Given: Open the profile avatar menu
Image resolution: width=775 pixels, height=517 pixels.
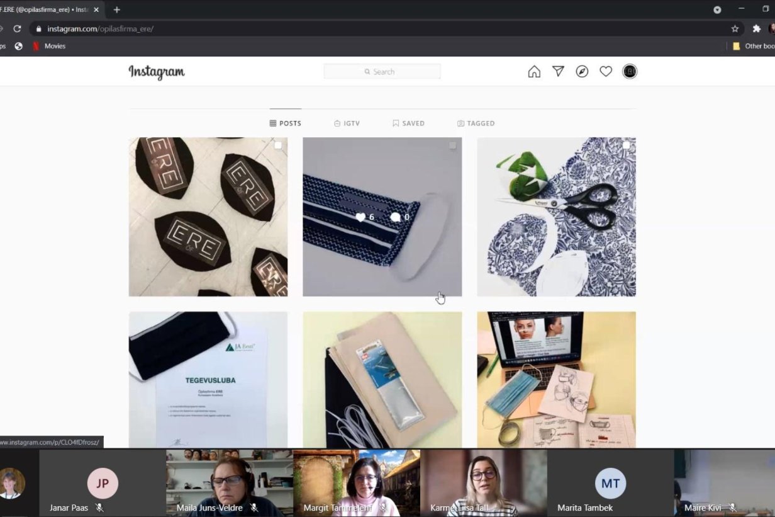Looking at the screenshot, I should click(630, 72).
